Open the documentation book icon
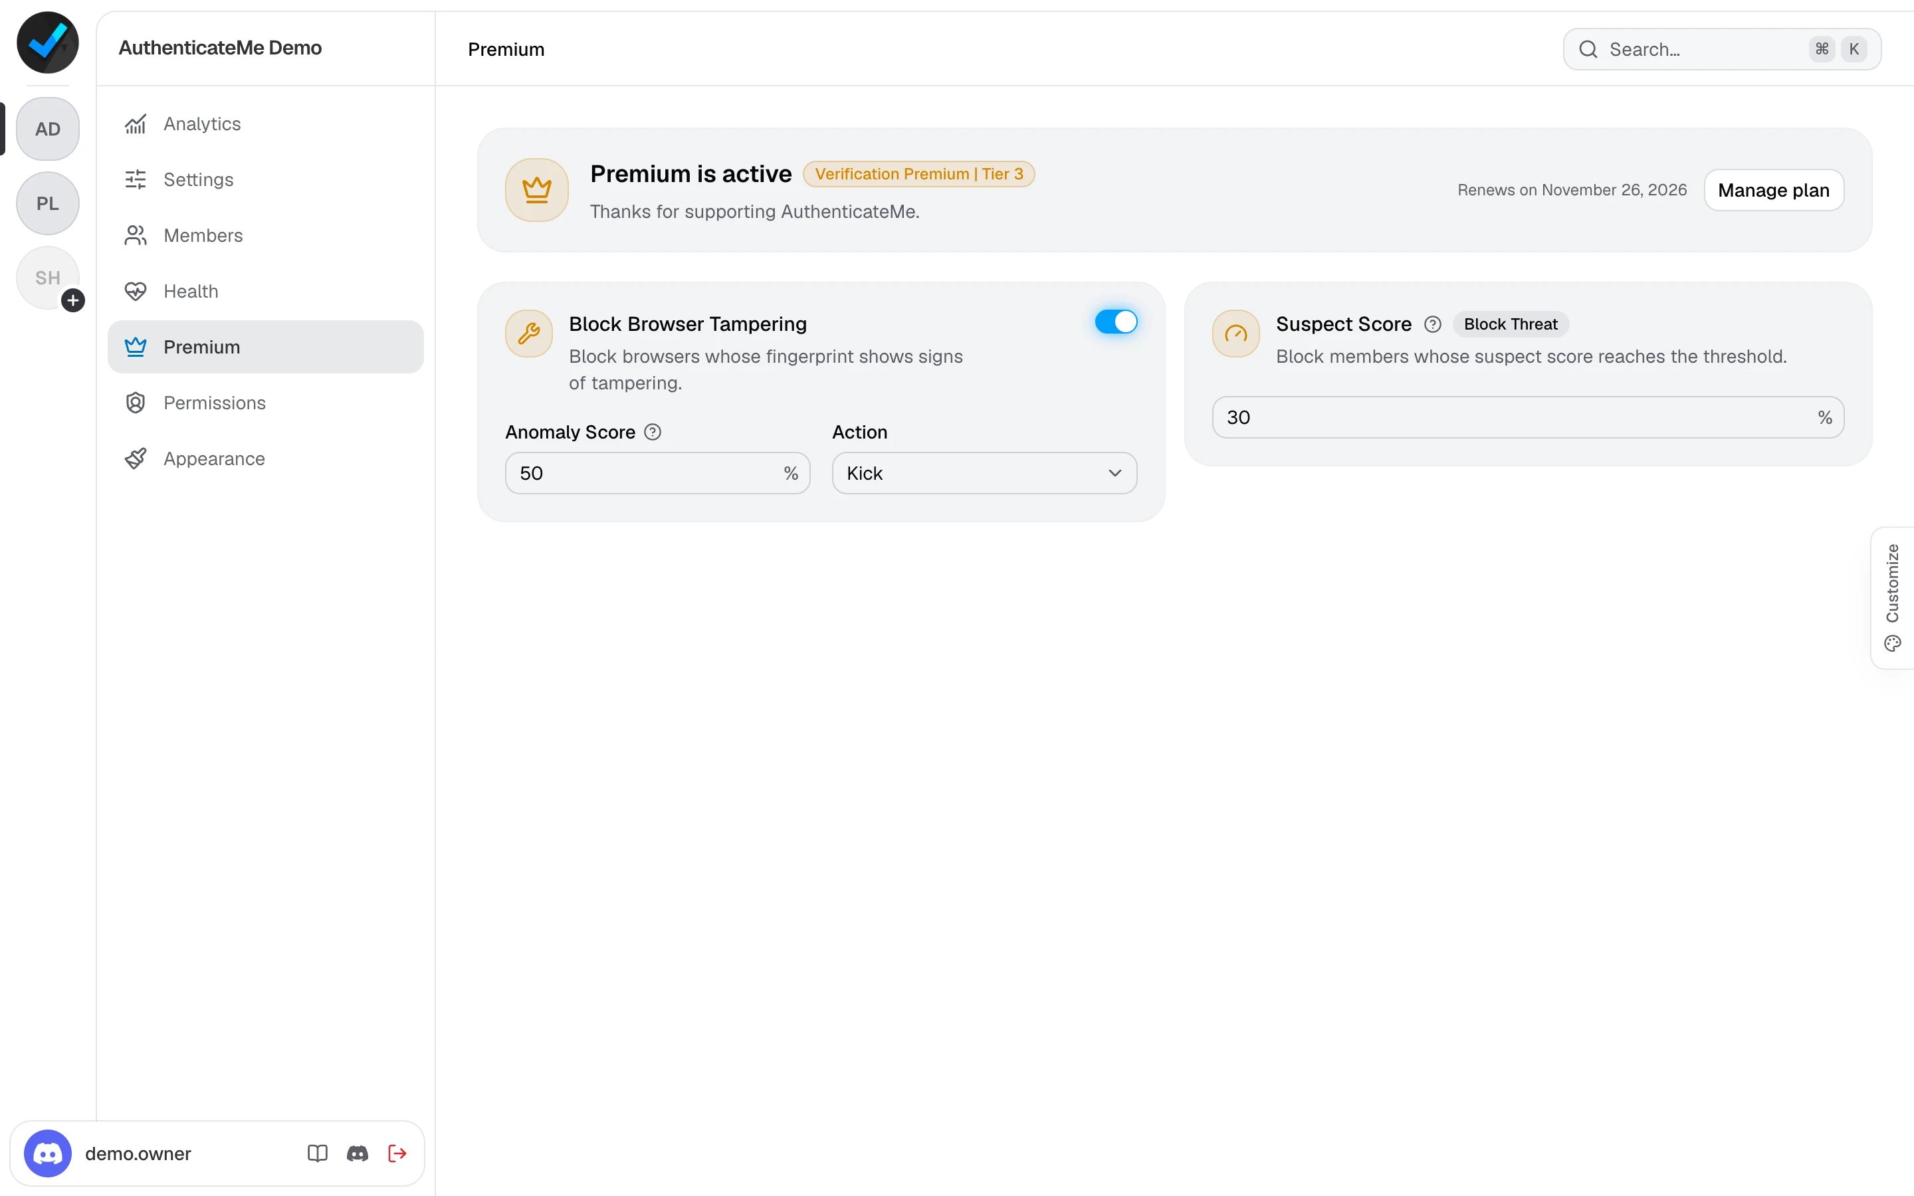Image resolution: width=1914 pixels, height=1196 pixels. pos(317,1153)
